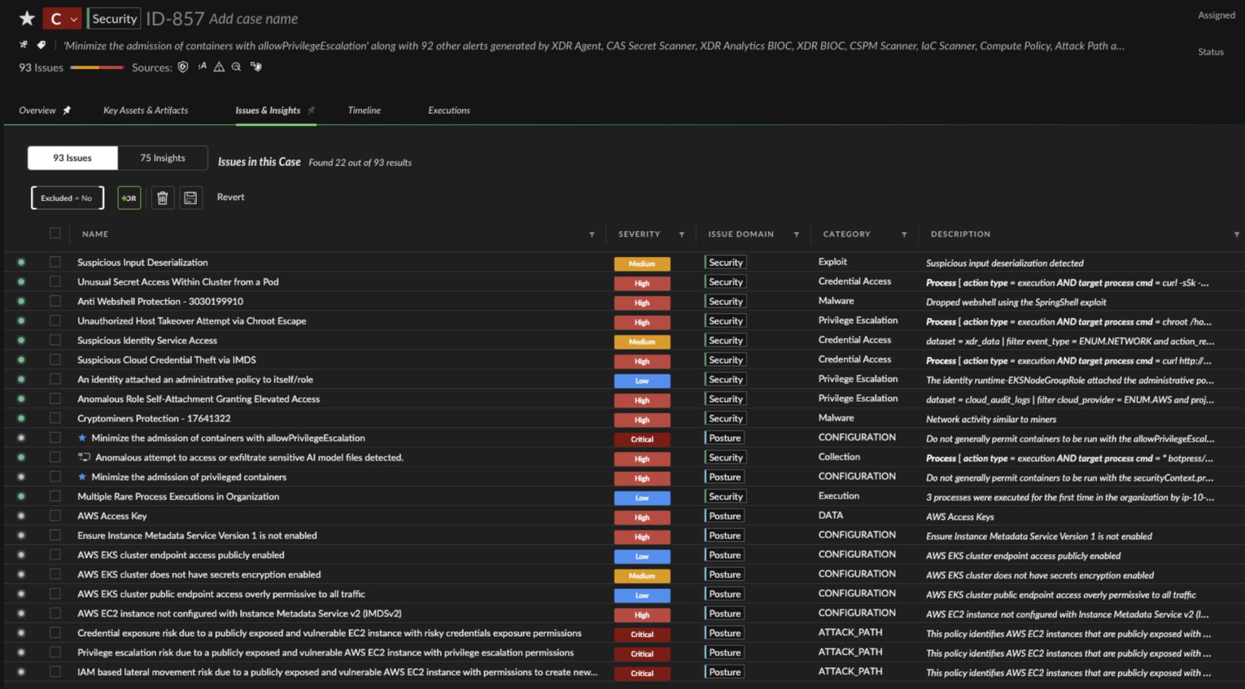Click the warning triangle source icon
Viewport: 1245px width, 689px height.
(218, 67)
